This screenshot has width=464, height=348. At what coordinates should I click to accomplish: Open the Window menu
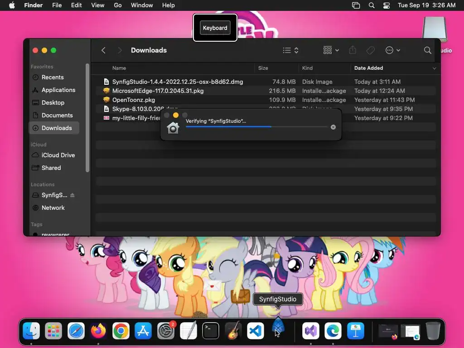click(142, 5)
